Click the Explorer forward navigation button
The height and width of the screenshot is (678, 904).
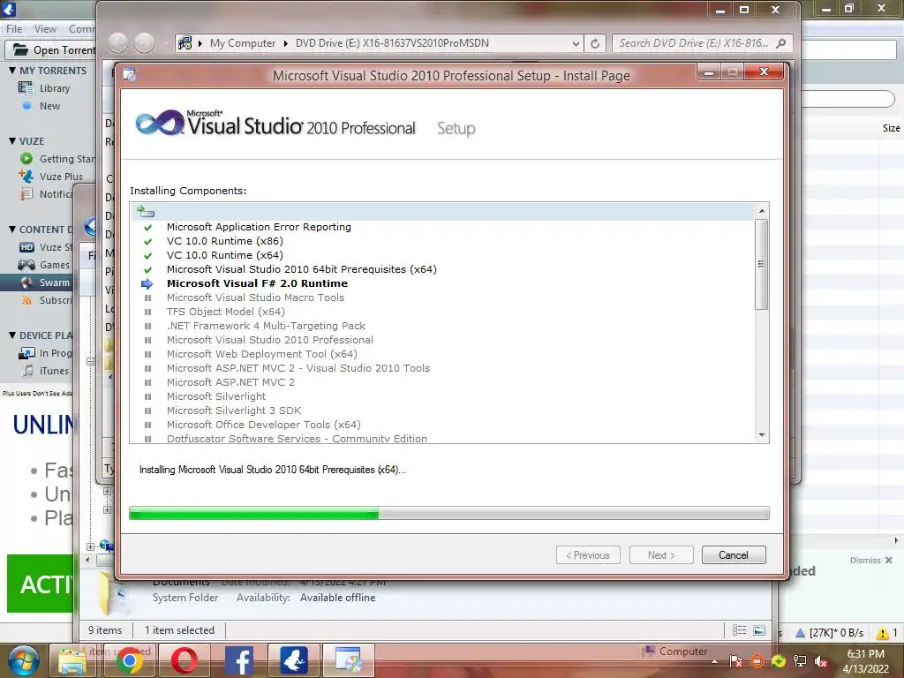pyautogui.click(x=144, y=42)
